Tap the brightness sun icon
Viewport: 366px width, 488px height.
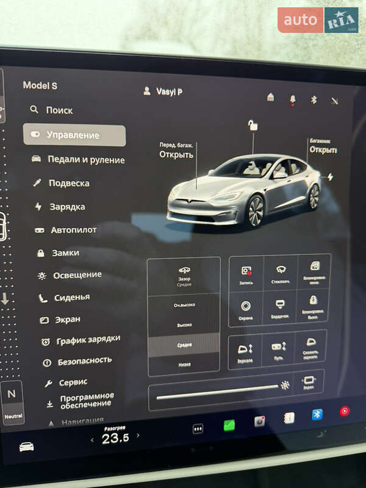click(285, 386)
